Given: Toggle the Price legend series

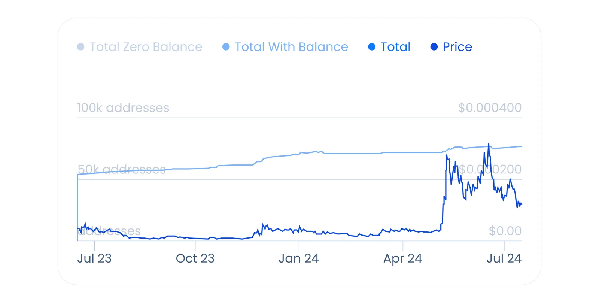Looking at the screenshot, I should tap(451, 47).
